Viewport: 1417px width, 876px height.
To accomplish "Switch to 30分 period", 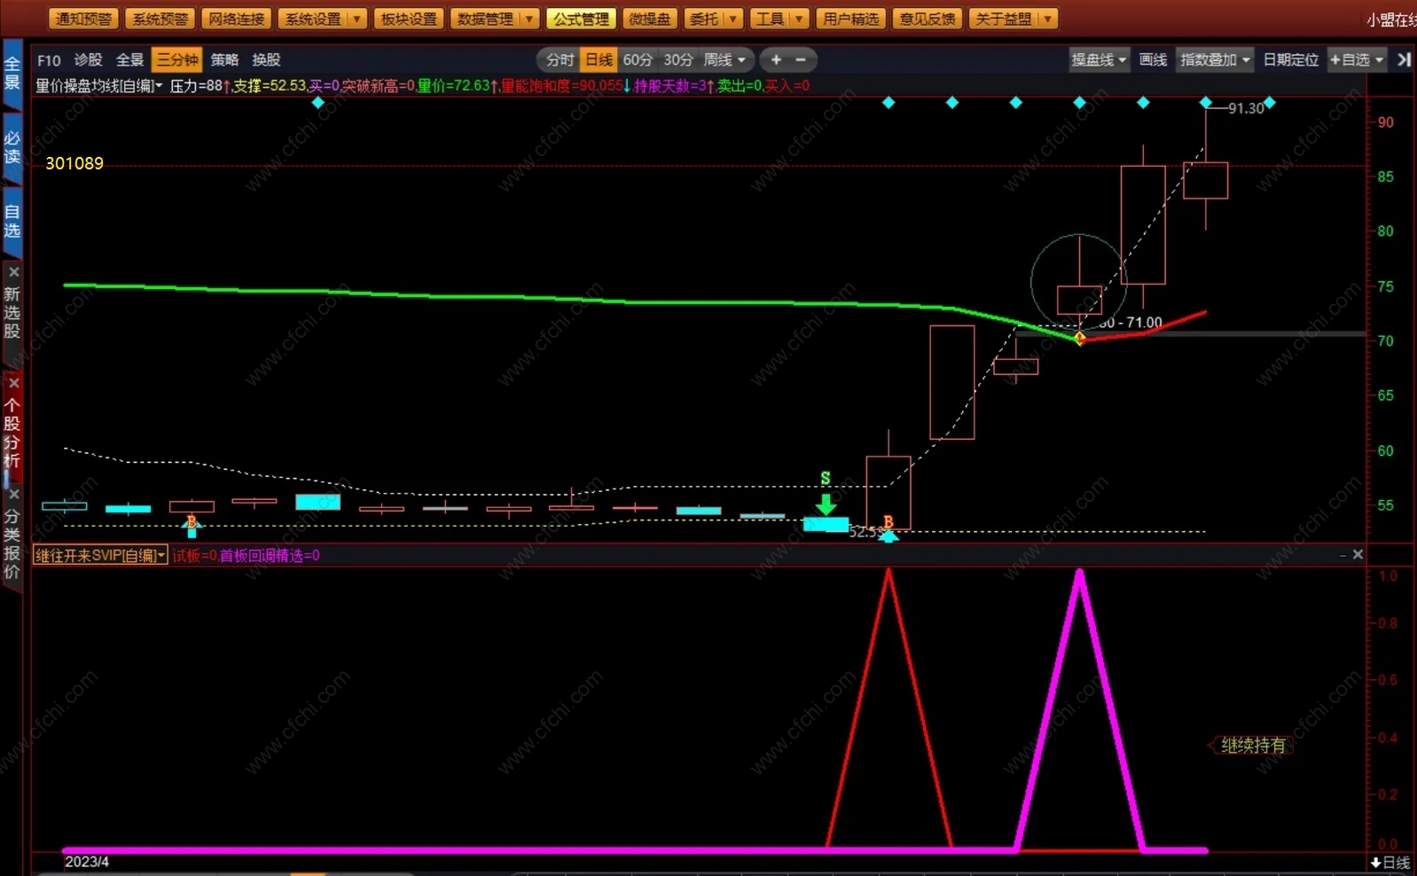I will [x=678, y=59].
